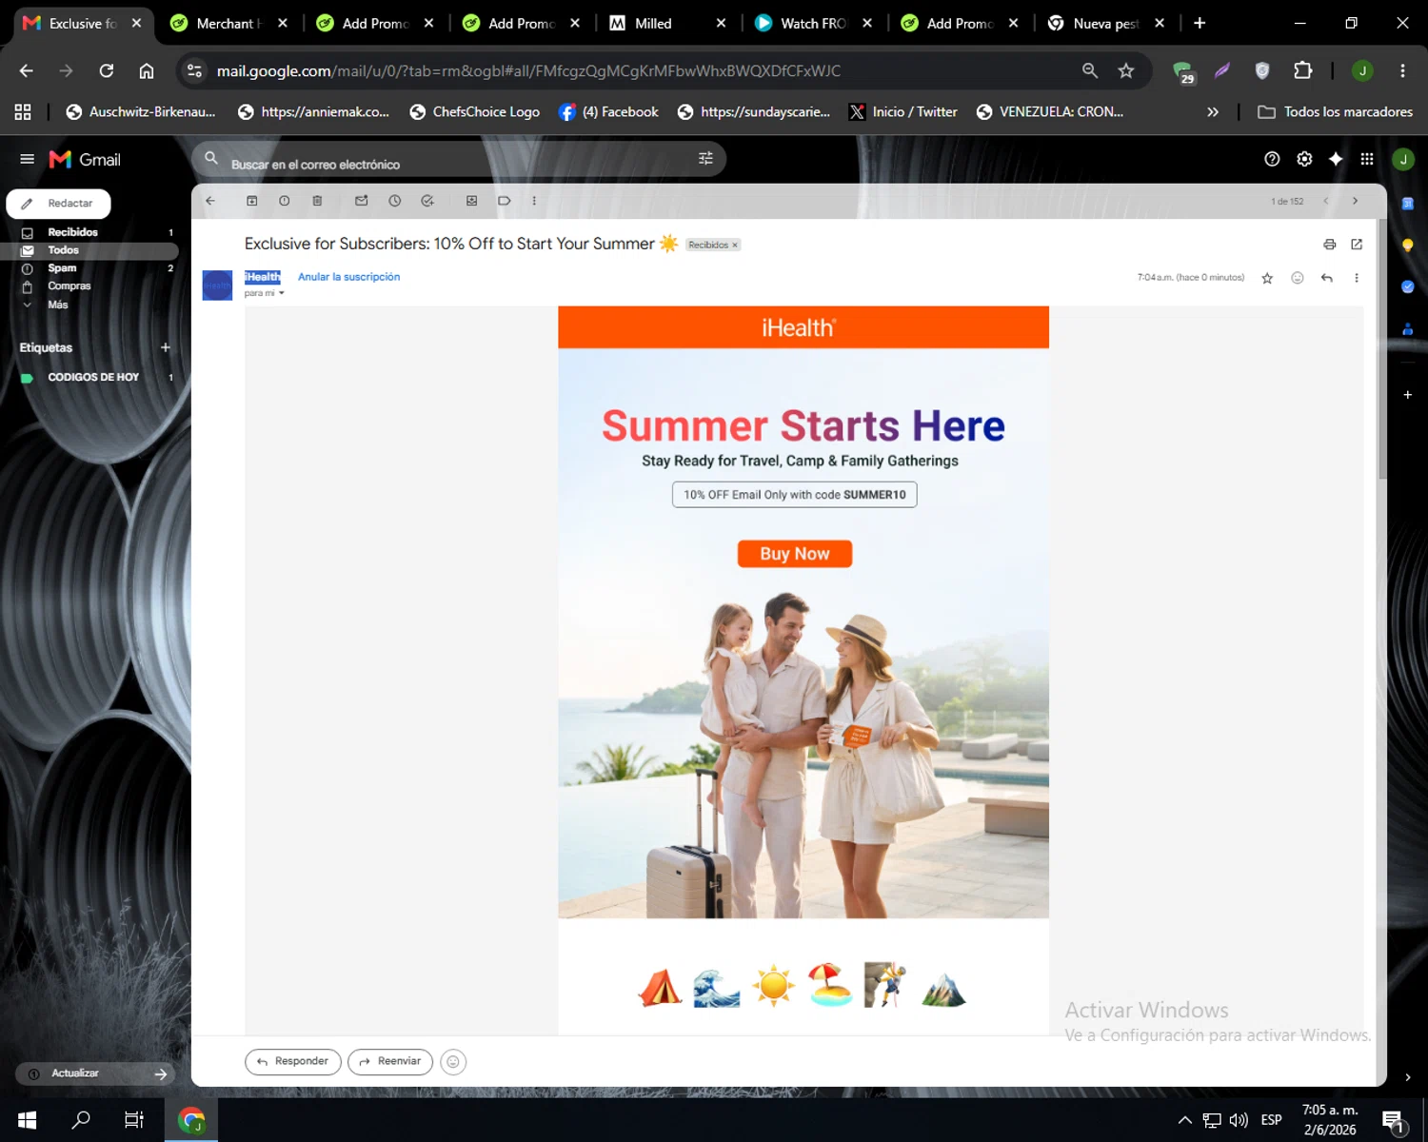
Task: Report spam with the exclamation icon
Action: [x=285, y=201]
